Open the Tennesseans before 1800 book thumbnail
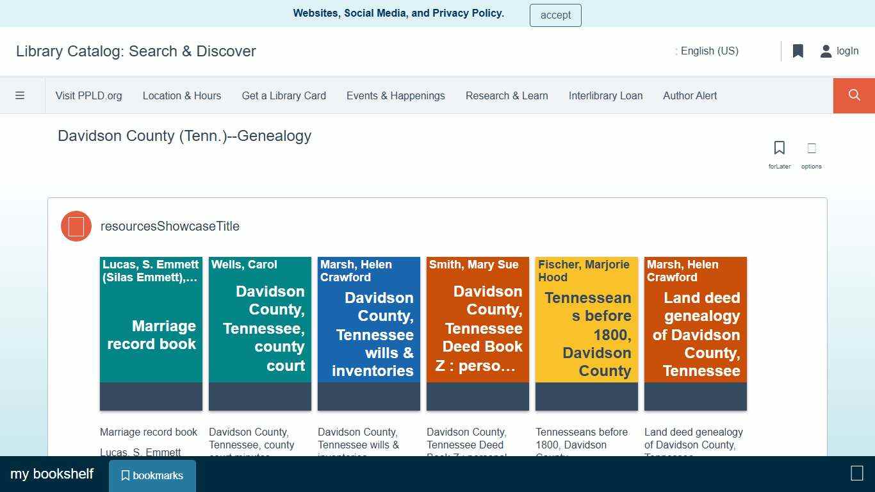875x492 pixels. click(586, 333)
